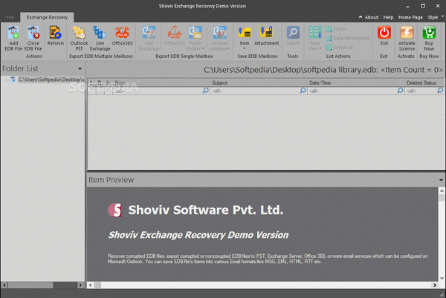Image resolution: width=446 pixels, height=298 pixels.
Task: Collapse the ribbon with the arrow icon
Action: click(x=361, y=17)
